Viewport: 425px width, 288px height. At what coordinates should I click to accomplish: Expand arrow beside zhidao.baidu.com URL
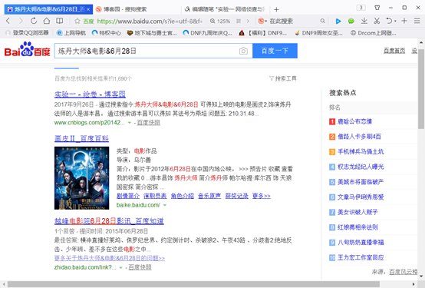[x=120, y=267]
